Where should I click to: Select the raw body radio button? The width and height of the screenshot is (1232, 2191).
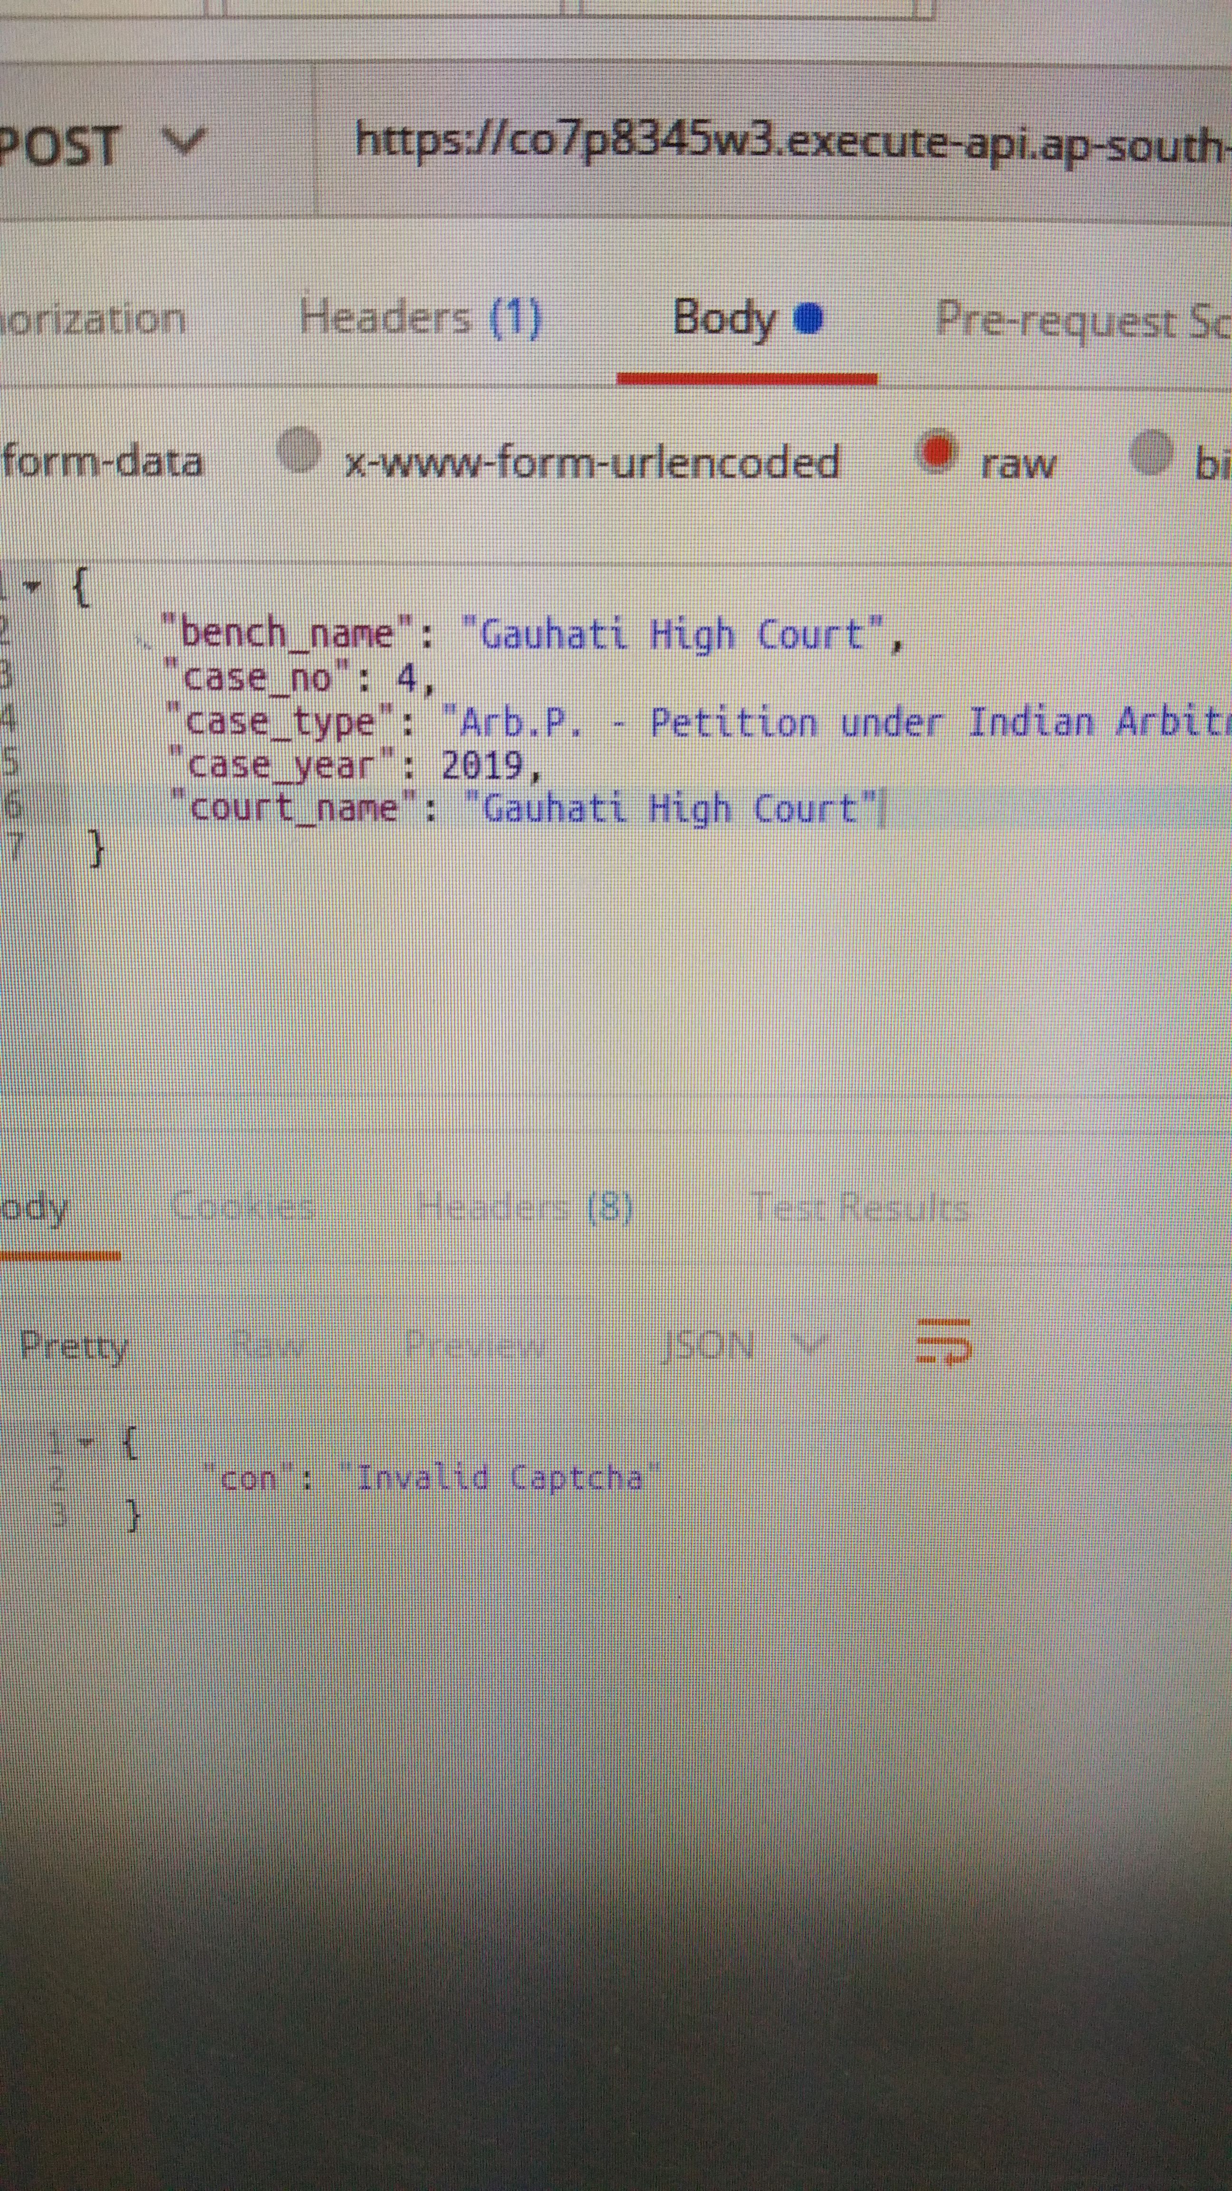point(937,452)
